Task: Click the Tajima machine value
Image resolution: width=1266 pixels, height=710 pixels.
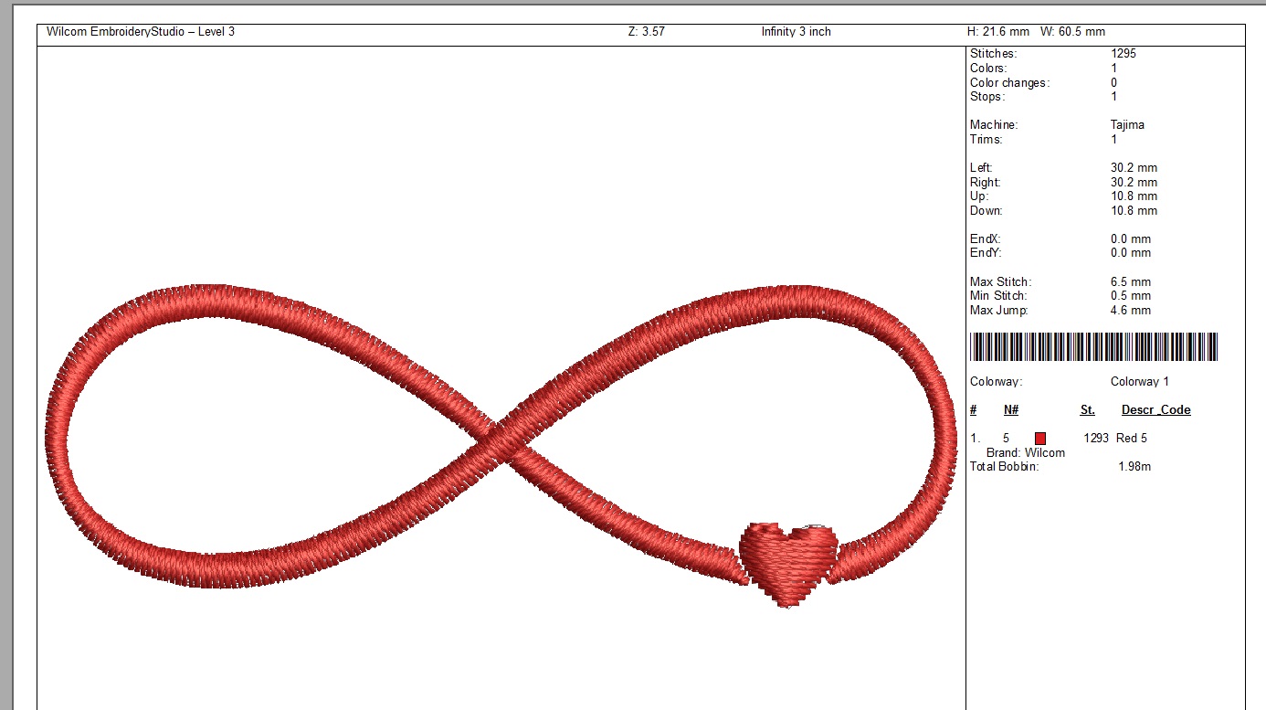Action: (x=1127, y=125)
